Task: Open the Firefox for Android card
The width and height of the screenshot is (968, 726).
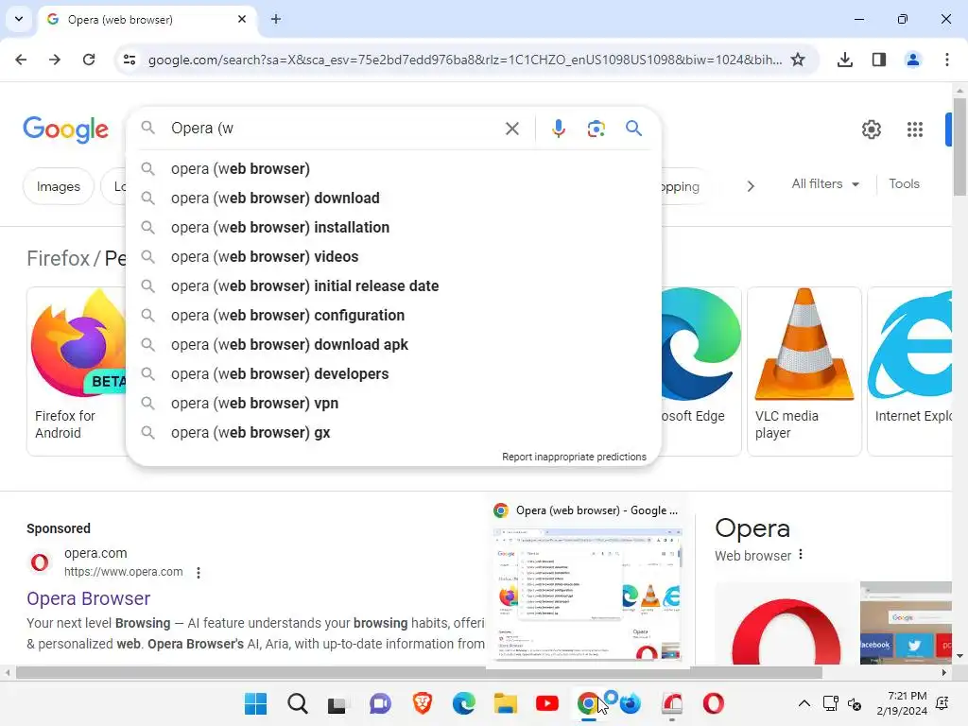Action: [77, 371]
